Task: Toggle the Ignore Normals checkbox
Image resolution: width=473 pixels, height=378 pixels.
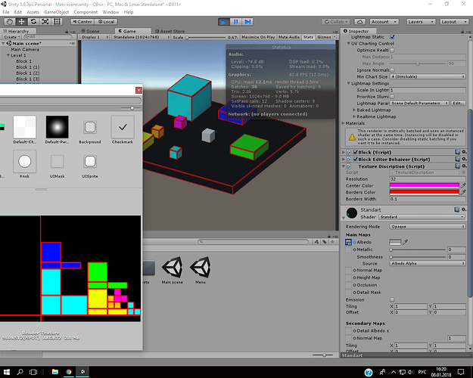Action: point(392,70)
